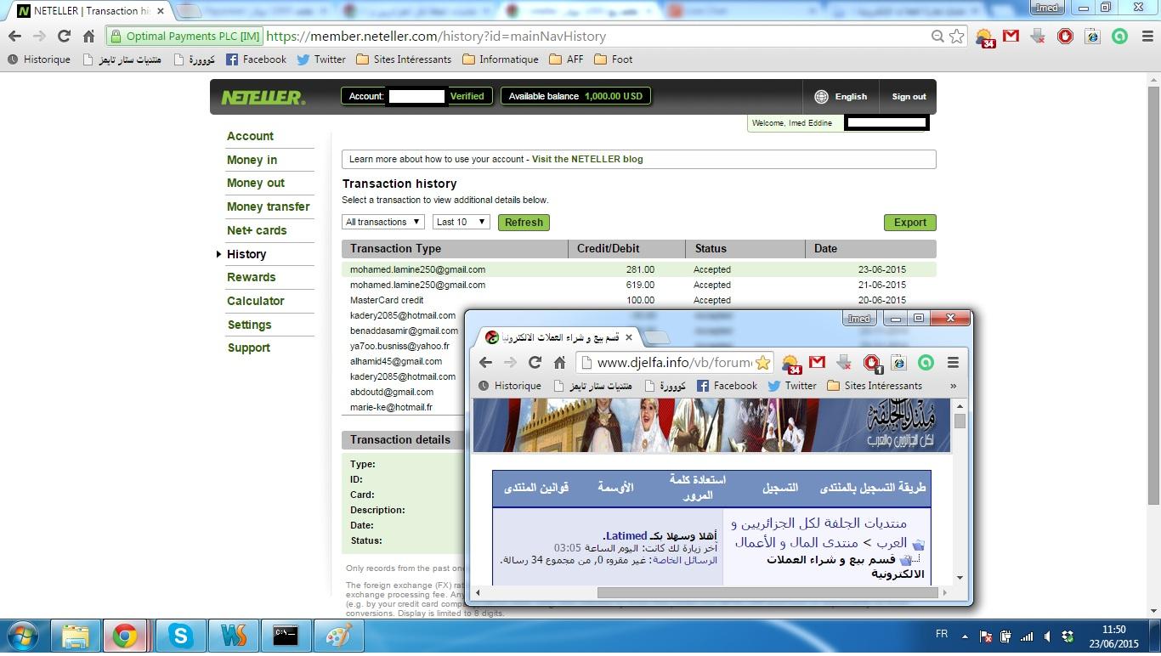The image size is (1161, 656).
Task: Click the Refresh button
Action: pyautogui.click(x=524, y=223)
